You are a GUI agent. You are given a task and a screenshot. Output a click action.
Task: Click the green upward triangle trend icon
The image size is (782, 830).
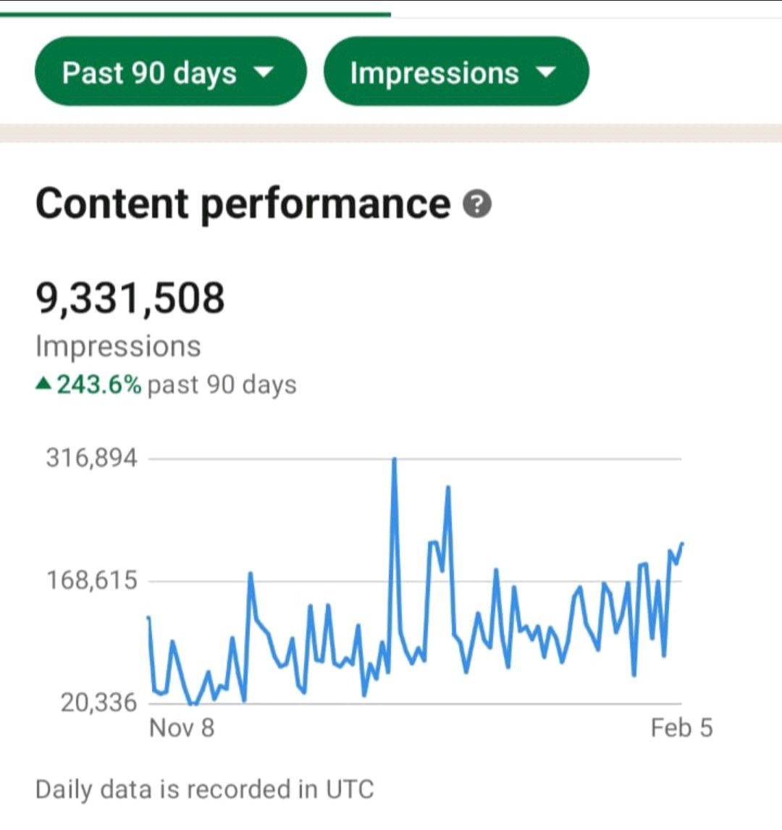point(43,385)
